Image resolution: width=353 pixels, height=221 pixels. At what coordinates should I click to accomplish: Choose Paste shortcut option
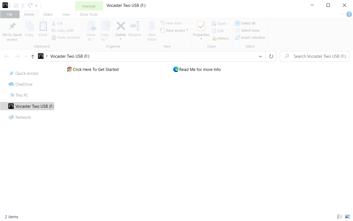[x=66, y=38]
